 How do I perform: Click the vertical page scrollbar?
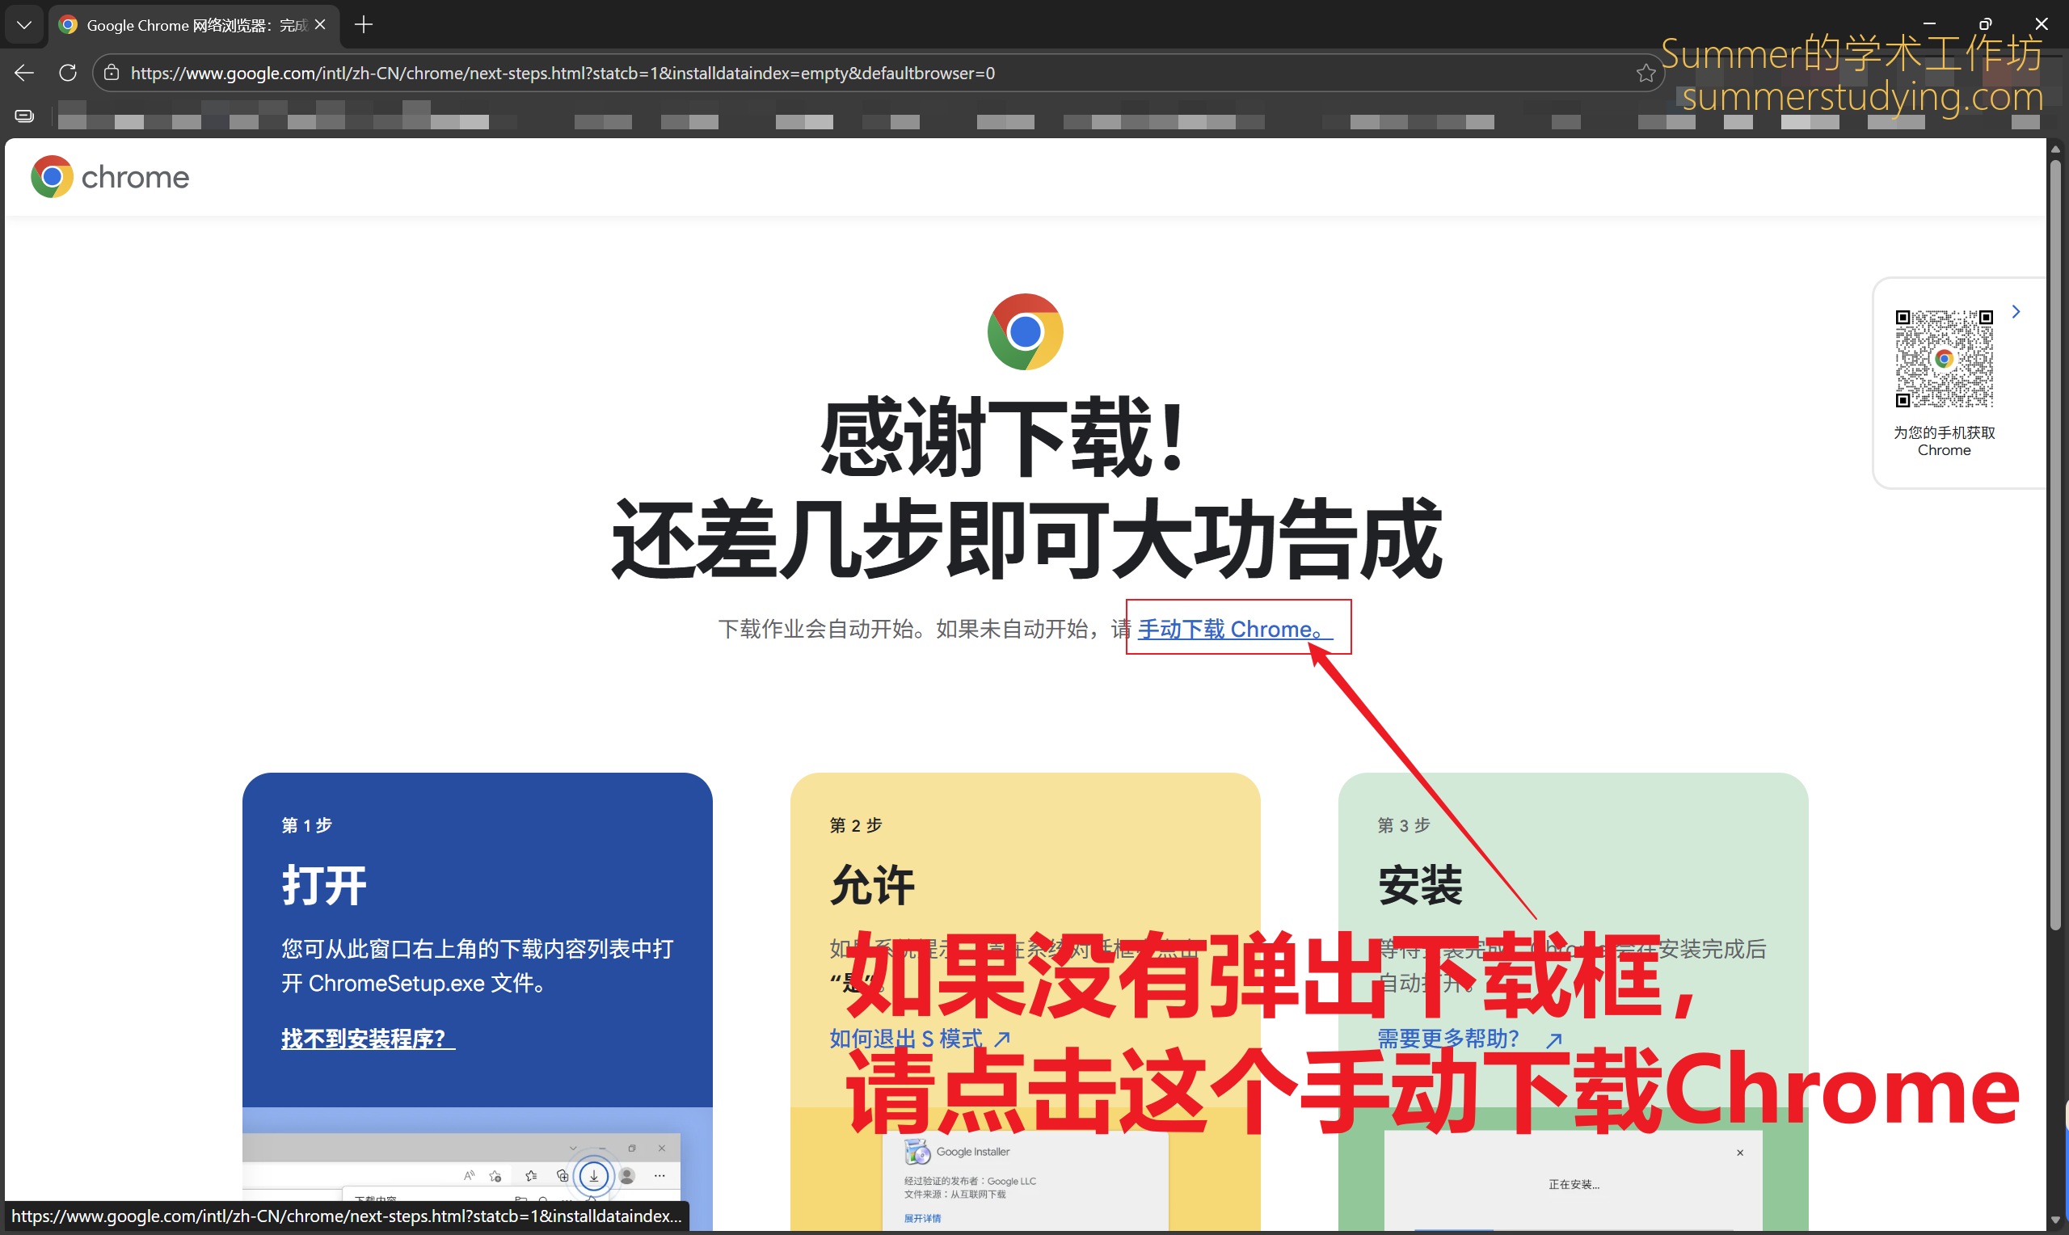[x=2055, y=541]
